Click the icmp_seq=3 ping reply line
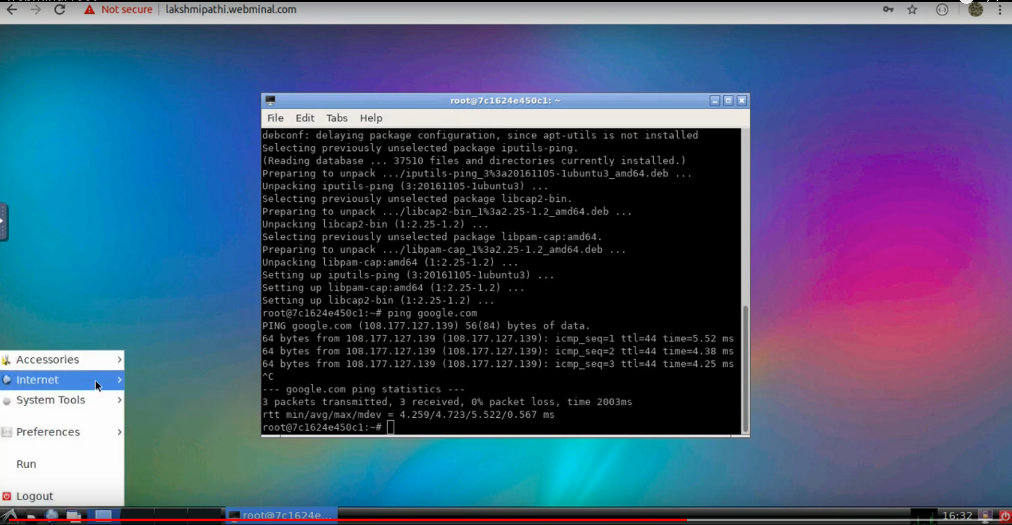Viewport: 1012px width, 525px height. [x=498, y=364]
